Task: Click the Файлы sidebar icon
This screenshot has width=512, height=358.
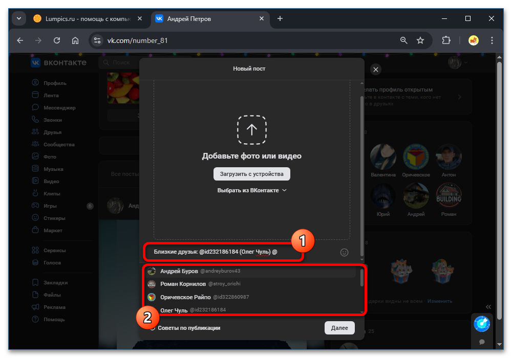Action: point(35,295)
